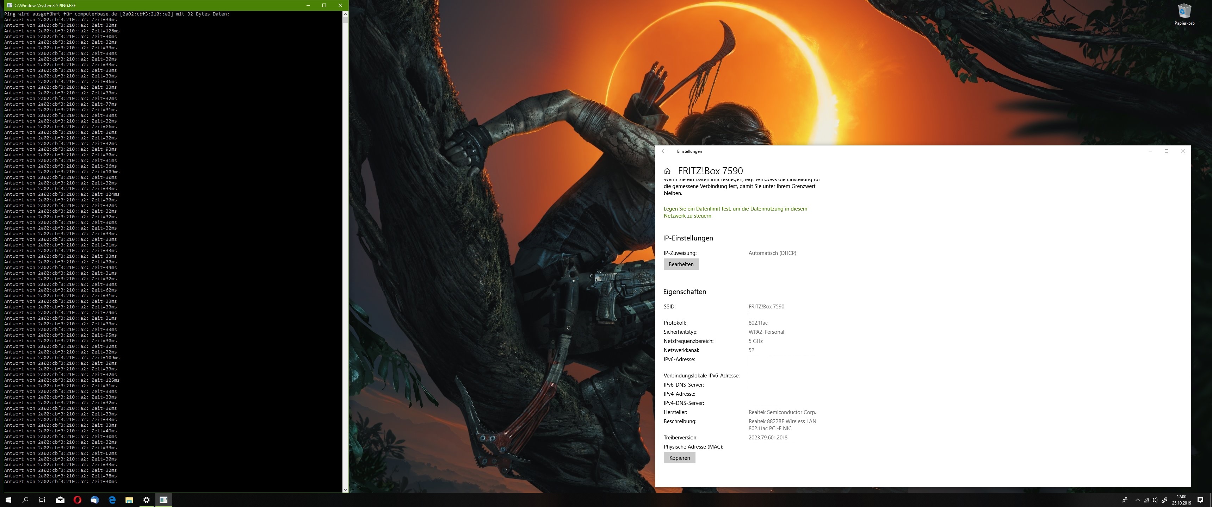
Task: Click the taskbar search magnifier icon
Action: [25, 500]
